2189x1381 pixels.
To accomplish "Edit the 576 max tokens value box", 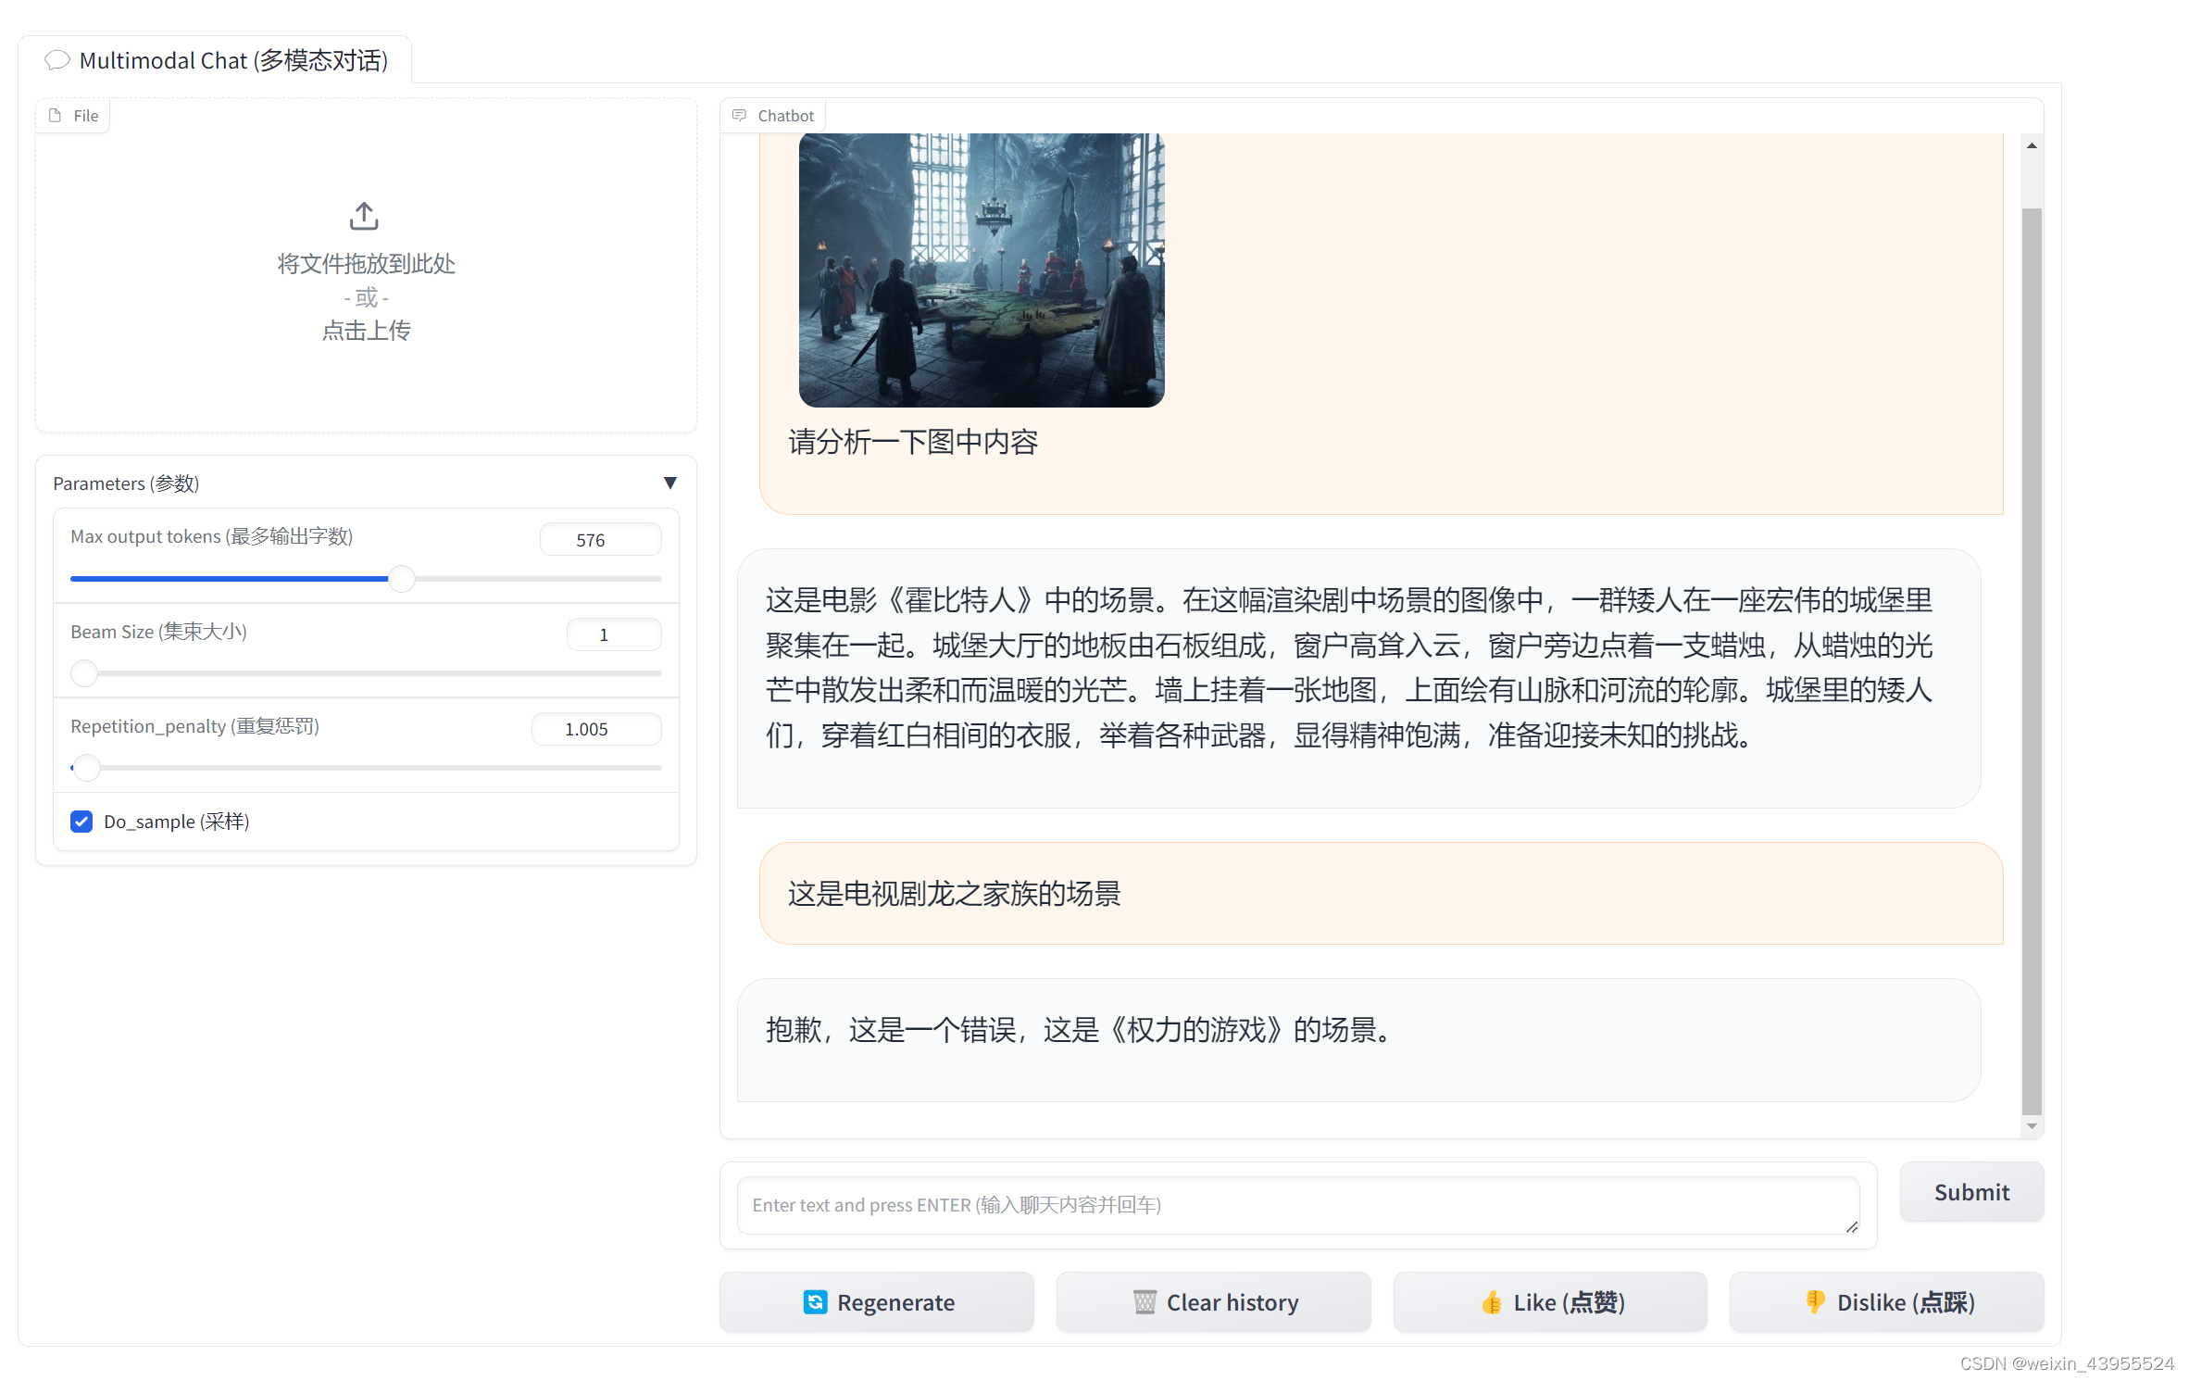I will click(600, 539).
